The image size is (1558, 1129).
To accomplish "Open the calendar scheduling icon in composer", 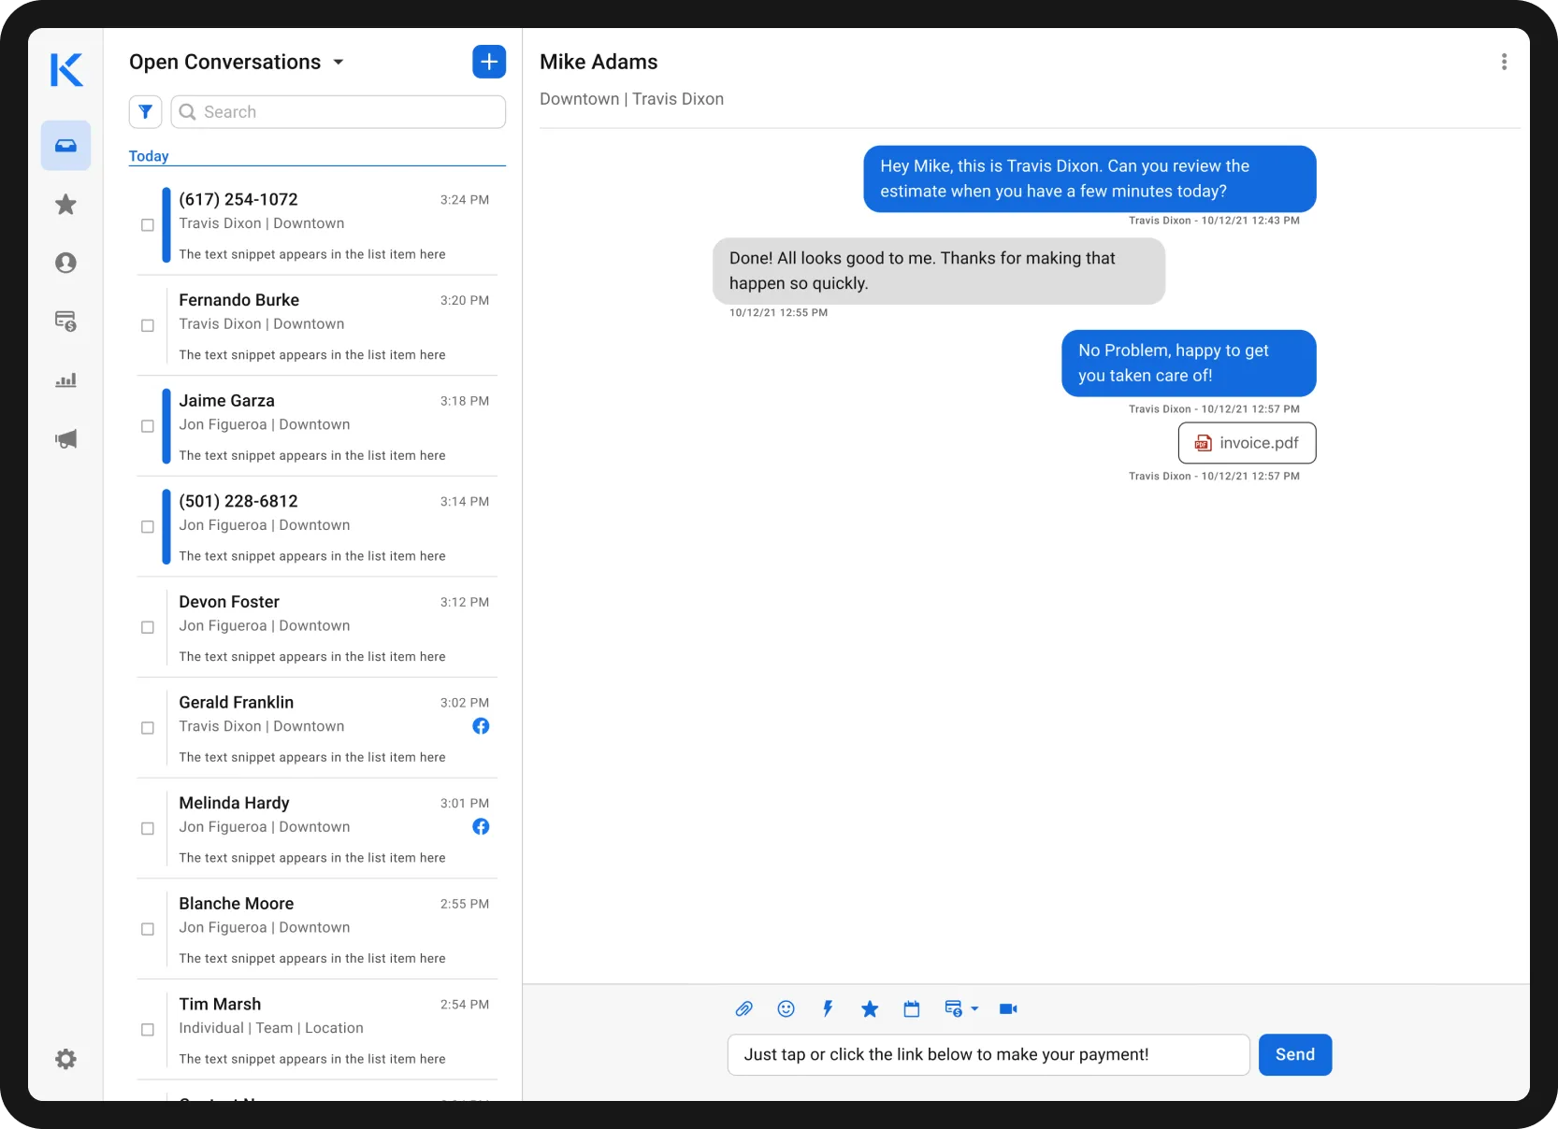I will pos(912,1008).
